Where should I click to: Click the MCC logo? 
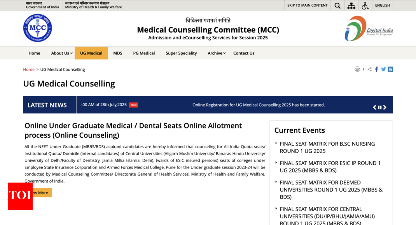(x=37, y=28)
